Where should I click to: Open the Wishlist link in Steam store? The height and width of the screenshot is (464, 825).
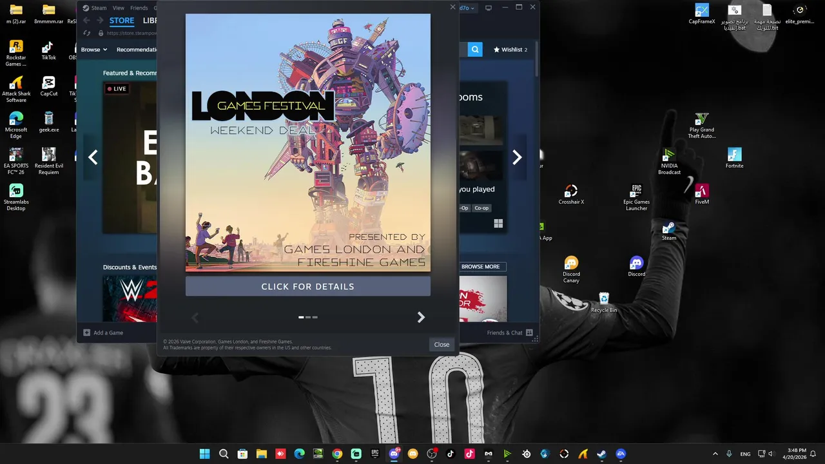click(510, 50)
